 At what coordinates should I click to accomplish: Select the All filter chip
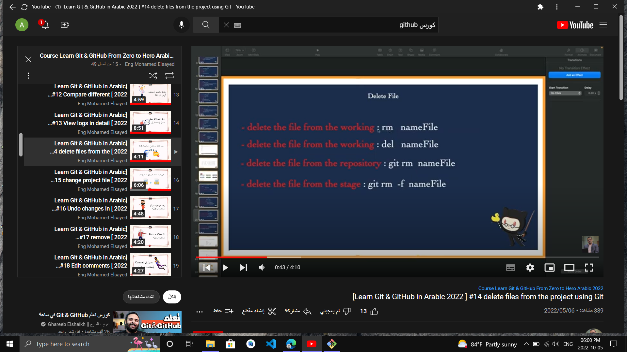172,297
